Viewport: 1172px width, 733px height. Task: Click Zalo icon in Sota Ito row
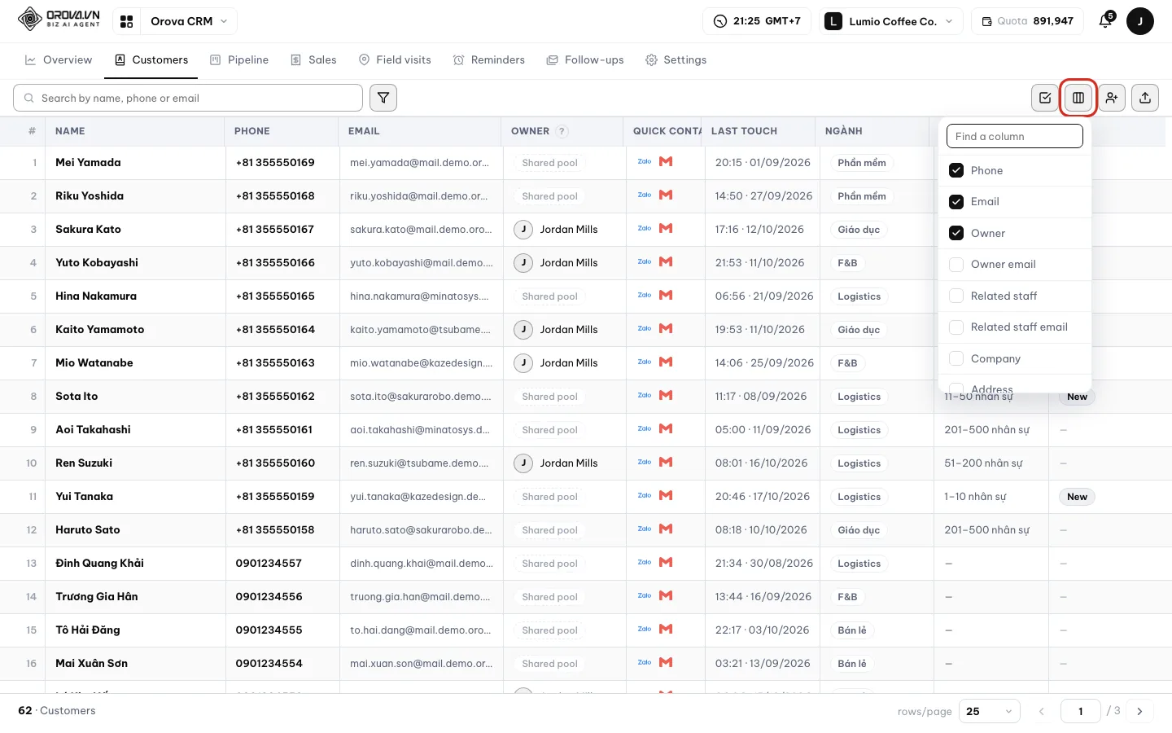point(645,395)
